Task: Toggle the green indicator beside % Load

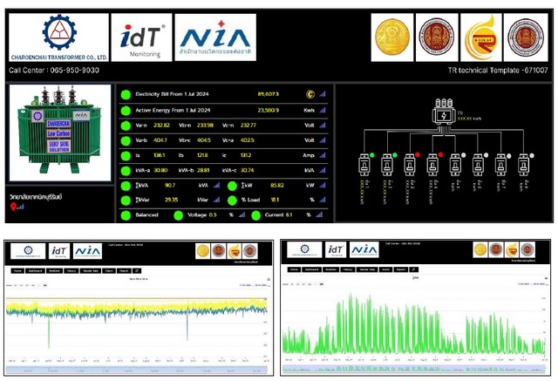Action: pyautogui.click(x=233, y=200)
